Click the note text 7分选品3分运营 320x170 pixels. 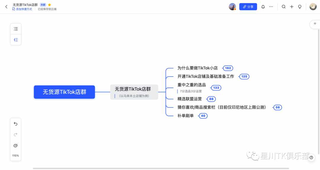pos(191,91)
